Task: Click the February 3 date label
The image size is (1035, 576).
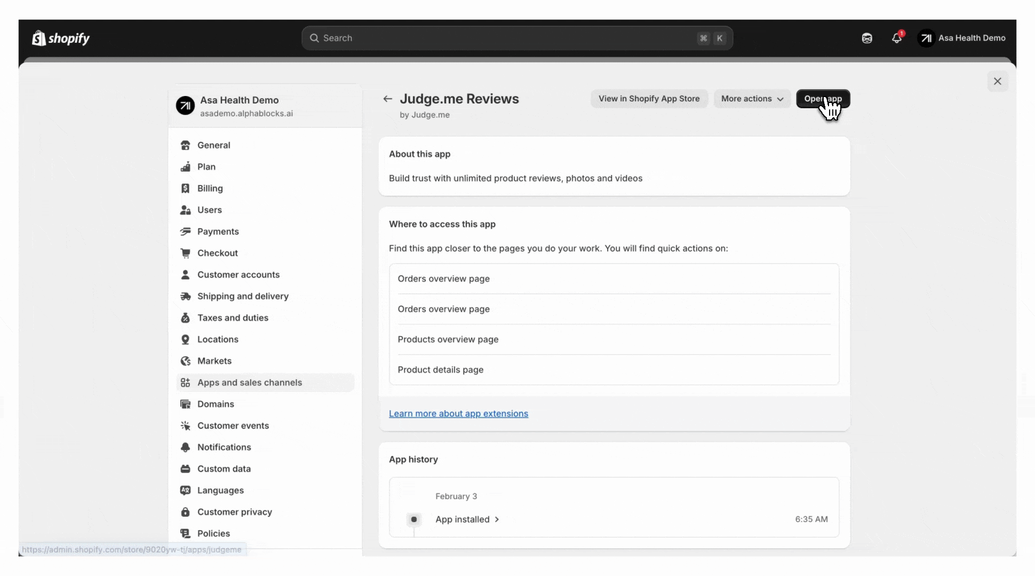Action: pyautogui.click(x=456, y=497)
